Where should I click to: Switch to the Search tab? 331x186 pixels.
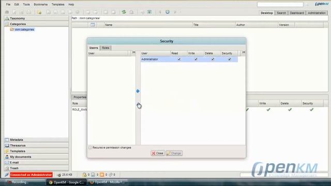click(x=281, y=13)
